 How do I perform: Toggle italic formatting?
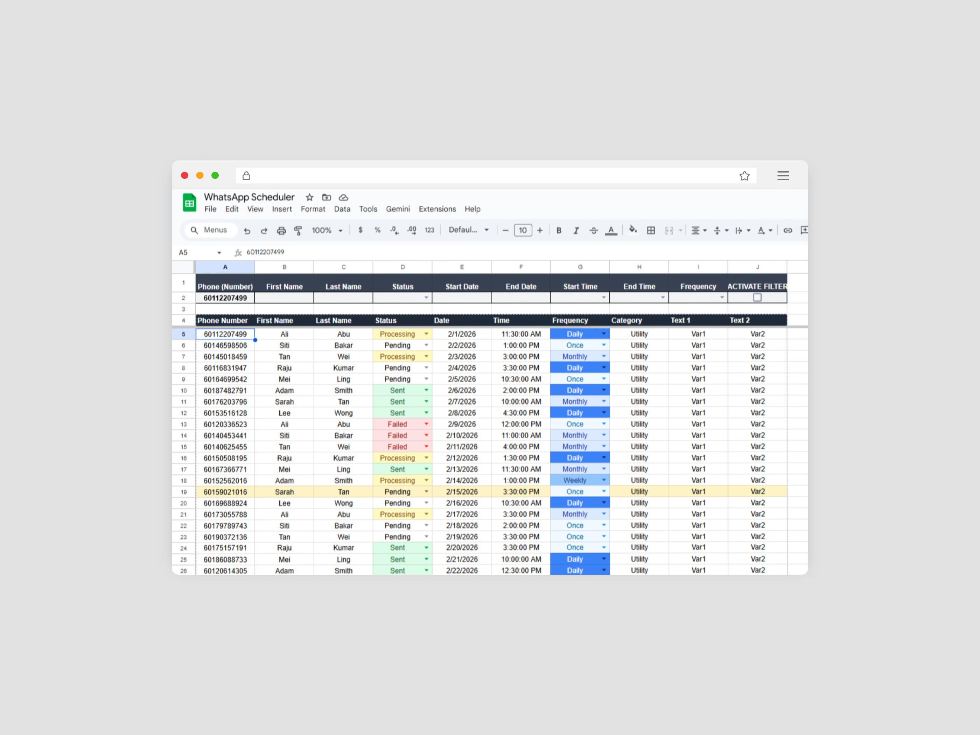(576, 230)
